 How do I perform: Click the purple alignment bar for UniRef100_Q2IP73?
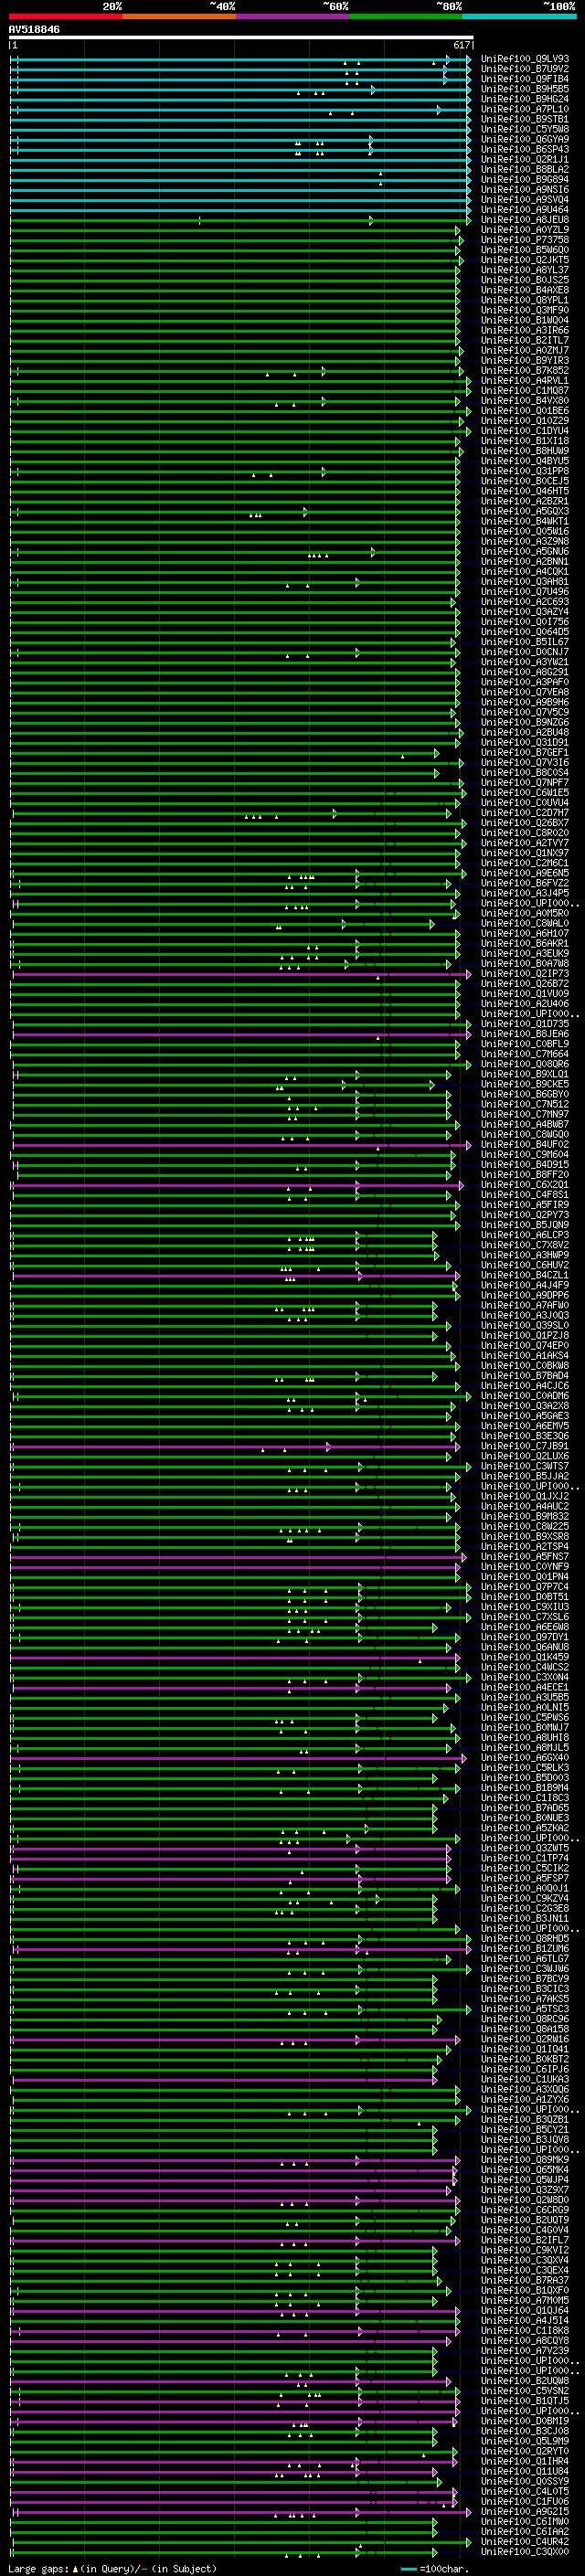coord(241,973)
